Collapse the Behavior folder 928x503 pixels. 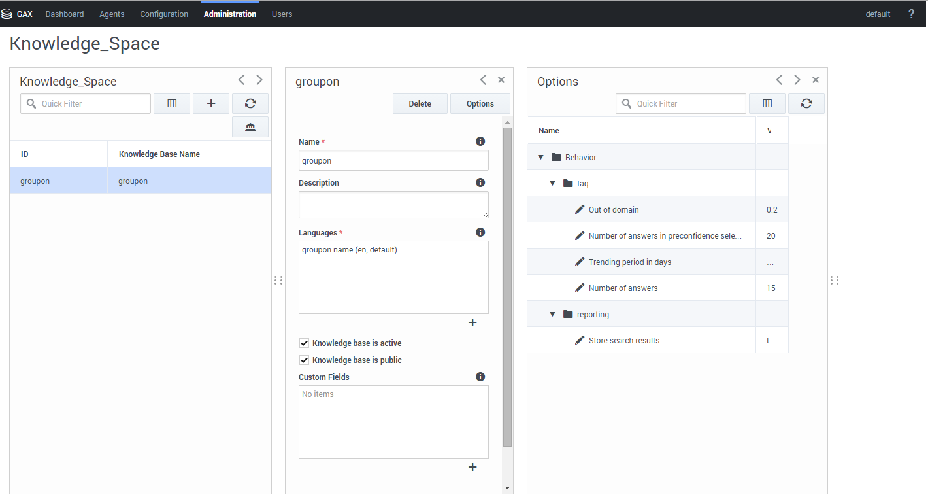click(x=541, y=158)
